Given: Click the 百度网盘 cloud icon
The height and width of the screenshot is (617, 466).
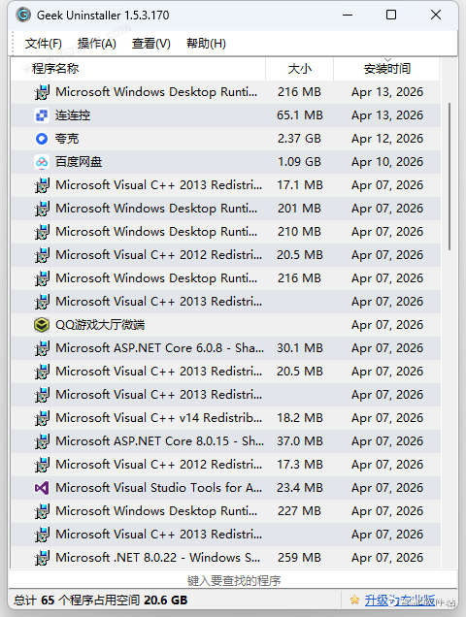Looking at the screenshot, I should click(42, 162).
